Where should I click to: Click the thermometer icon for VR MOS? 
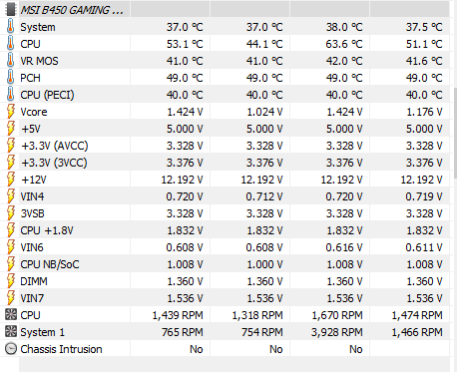(x=11, y=61)
